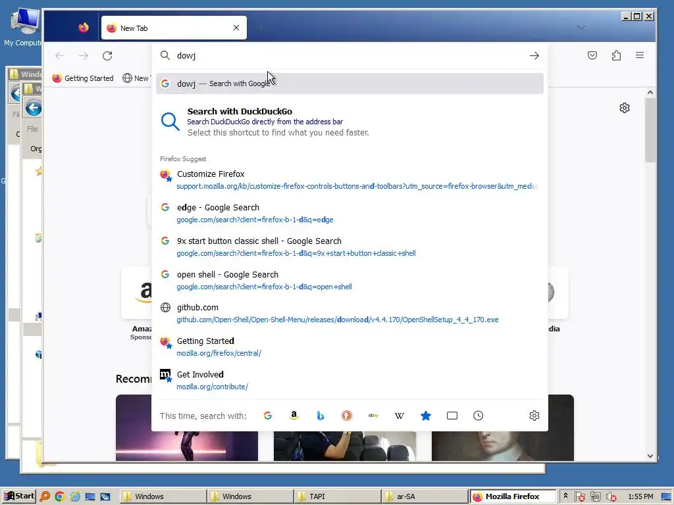The height and width of the screenshot is (505, 674).
Task: Switch to TAPI taskbar window
Action: pos(337,496)
